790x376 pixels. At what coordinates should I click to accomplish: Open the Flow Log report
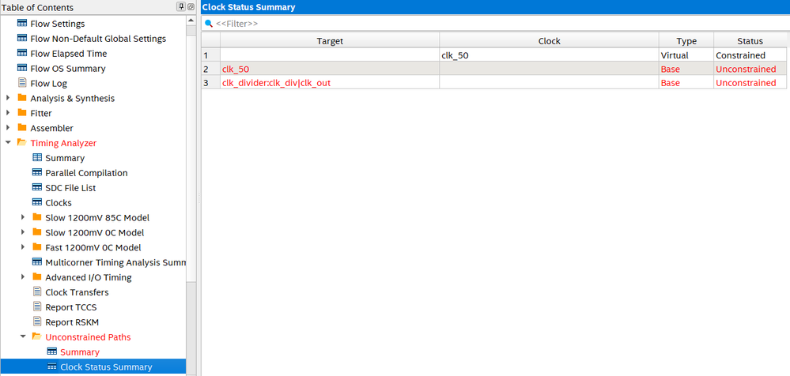tap(49, 84)
